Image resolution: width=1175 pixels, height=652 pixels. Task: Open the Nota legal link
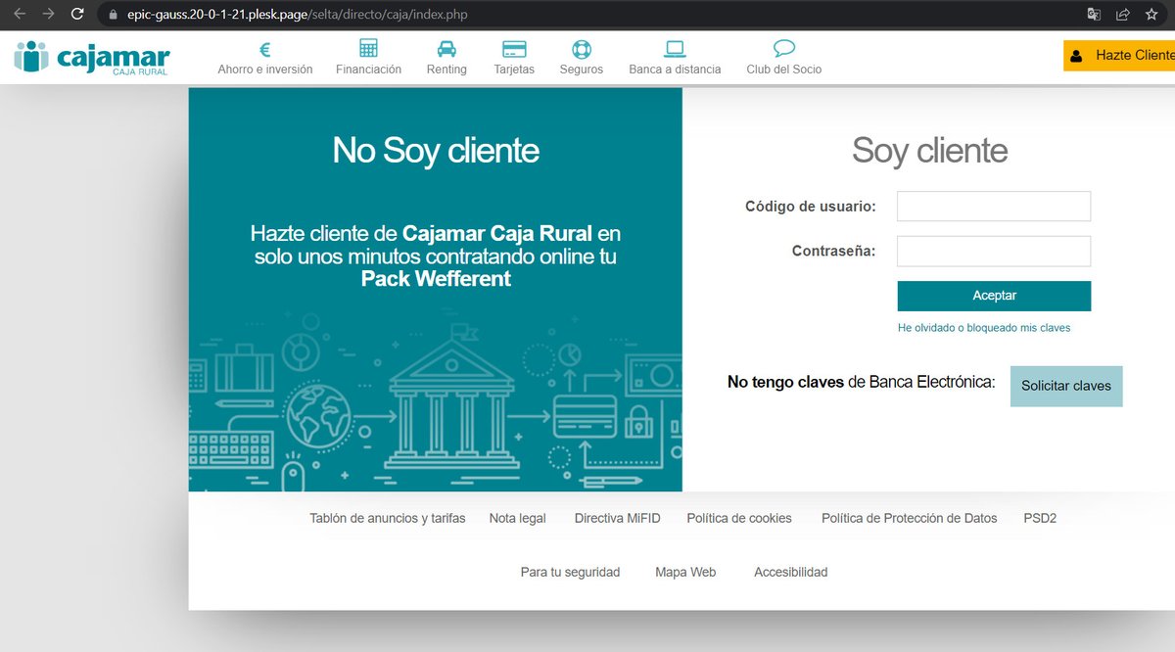coord(518,518)
